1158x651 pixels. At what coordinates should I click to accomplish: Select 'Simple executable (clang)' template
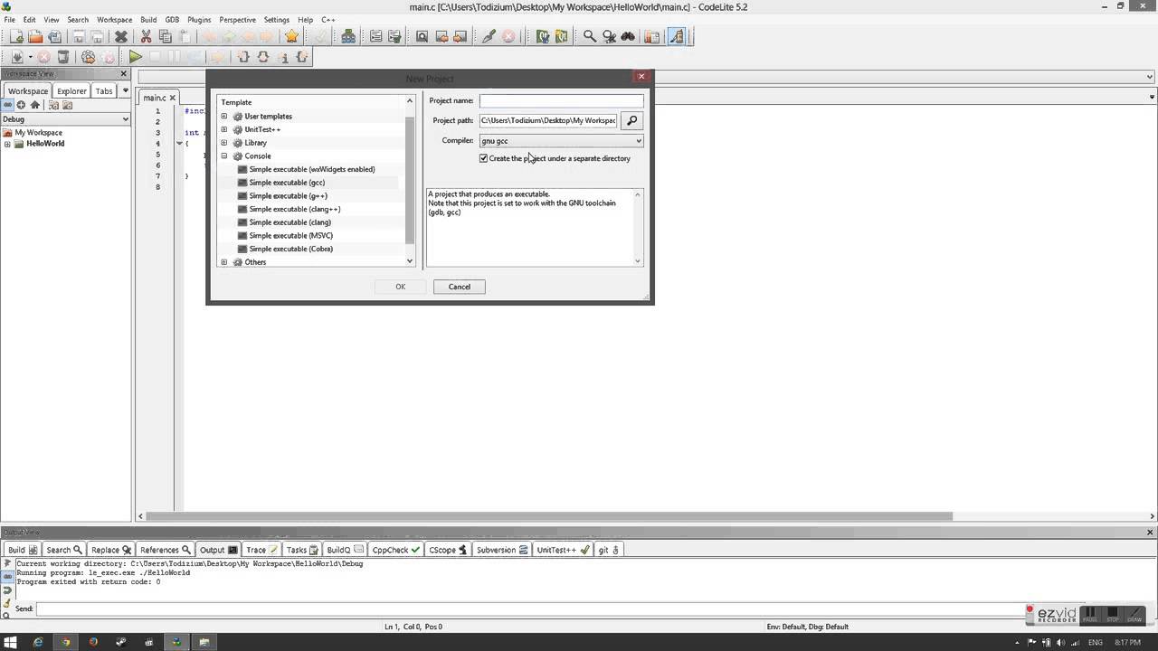290,222
